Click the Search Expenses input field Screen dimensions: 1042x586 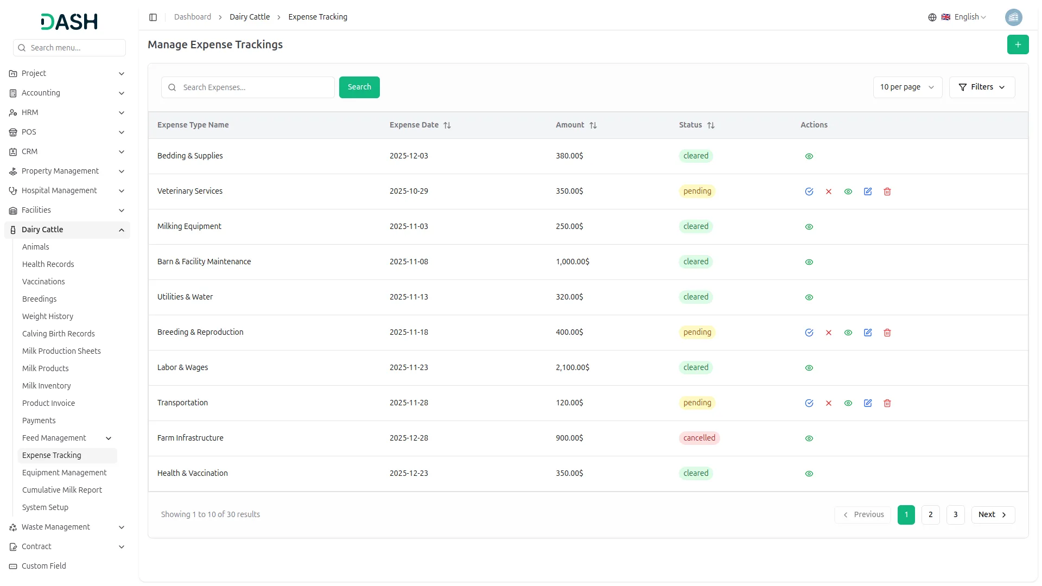[255, 87]
